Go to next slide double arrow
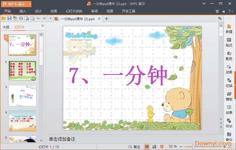The image size is (236, 150). point(221,127)
